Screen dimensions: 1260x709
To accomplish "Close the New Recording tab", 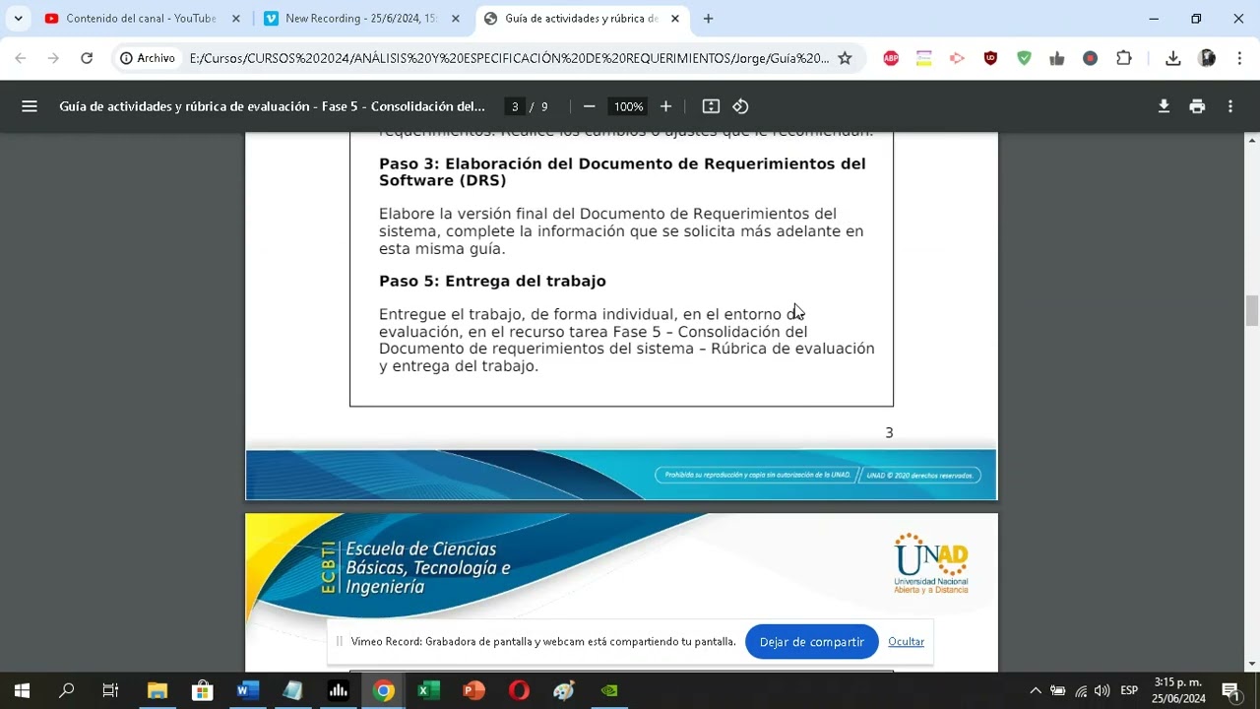I will pos(456,19).
